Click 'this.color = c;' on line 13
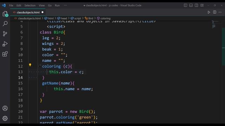225x126 pixels. pyautogui.click(x=66, y=72)
